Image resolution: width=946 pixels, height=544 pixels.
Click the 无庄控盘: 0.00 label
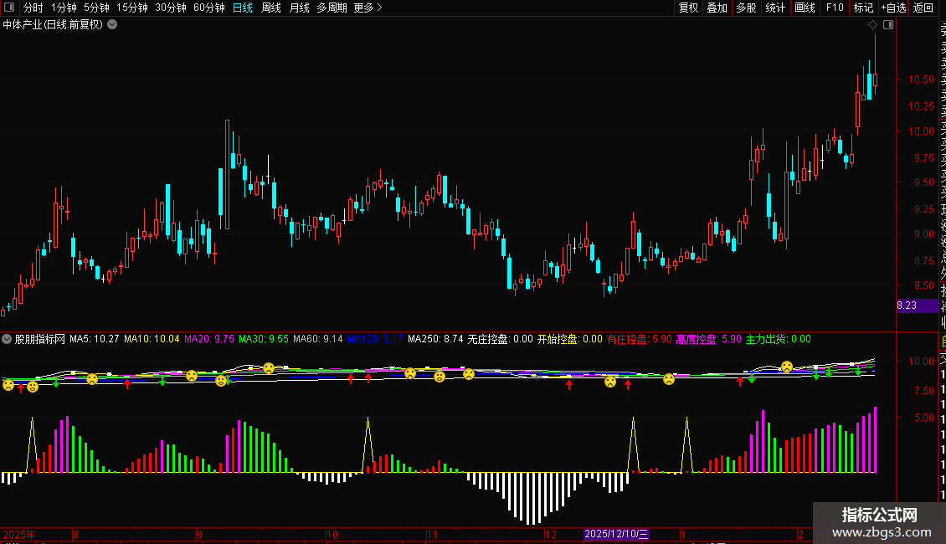500,339
